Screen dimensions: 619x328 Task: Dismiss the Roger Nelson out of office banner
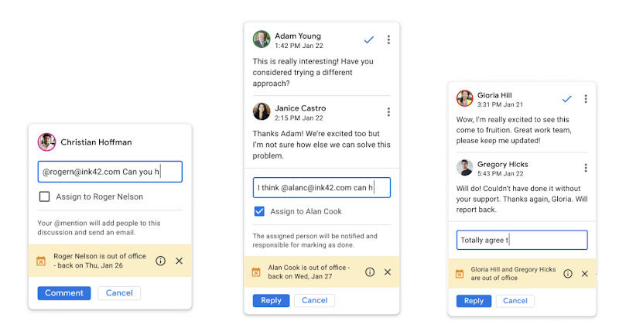tap(180, 261)
